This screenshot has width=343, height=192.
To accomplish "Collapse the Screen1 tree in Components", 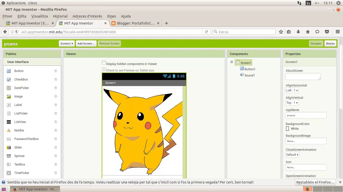I will click(232, 62).
